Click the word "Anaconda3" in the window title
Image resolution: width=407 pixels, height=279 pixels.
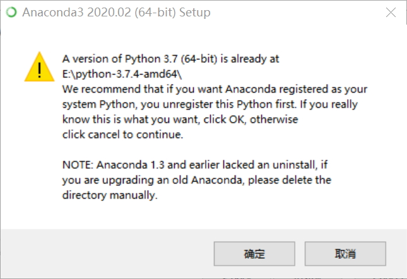point(50,13)
